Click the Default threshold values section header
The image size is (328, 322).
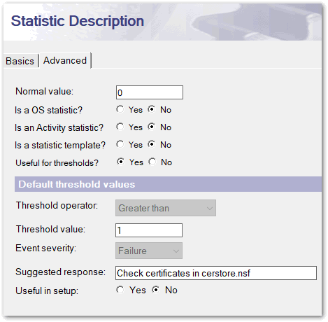[168, 184]
